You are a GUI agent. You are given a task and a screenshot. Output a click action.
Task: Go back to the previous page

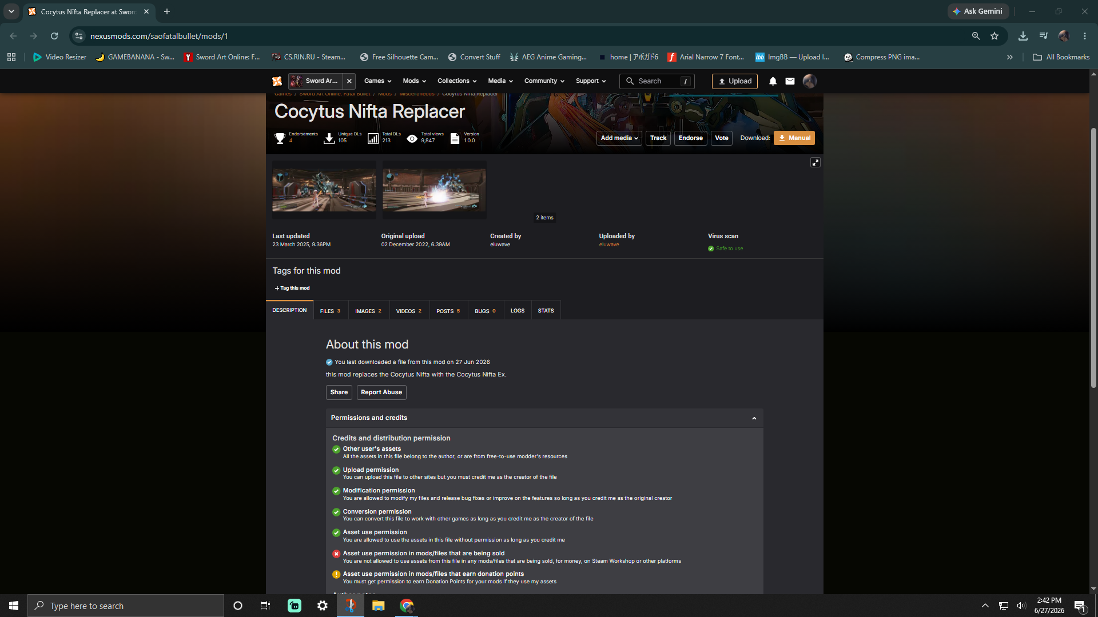(x=13, y=36)
